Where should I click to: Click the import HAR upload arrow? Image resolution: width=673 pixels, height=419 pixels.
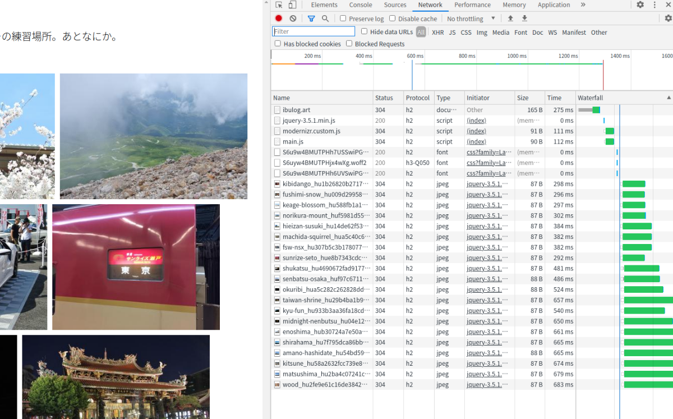(510, 19)
